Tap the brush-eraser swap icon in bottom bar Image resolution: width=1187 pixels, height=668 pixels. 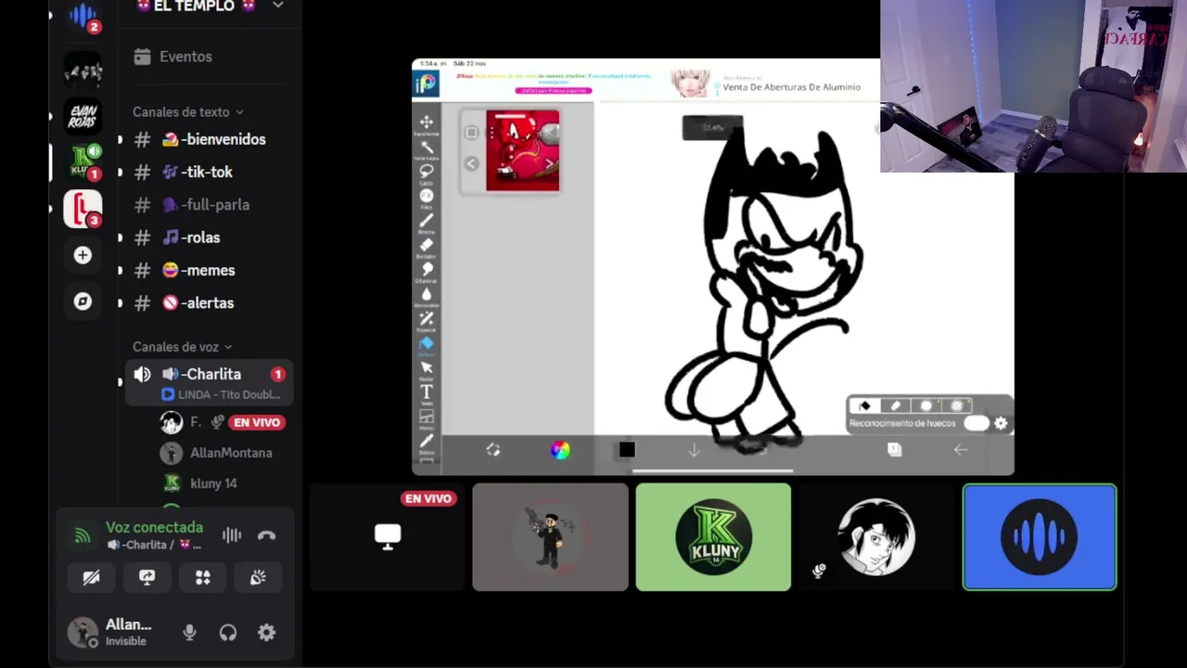point(493,450)
